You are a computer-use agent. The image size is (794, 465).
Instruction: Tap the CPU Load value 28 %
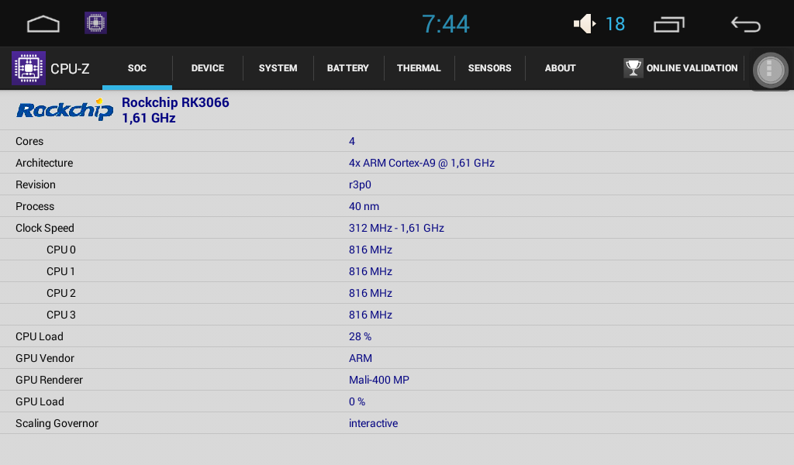[x=360, y=336]
